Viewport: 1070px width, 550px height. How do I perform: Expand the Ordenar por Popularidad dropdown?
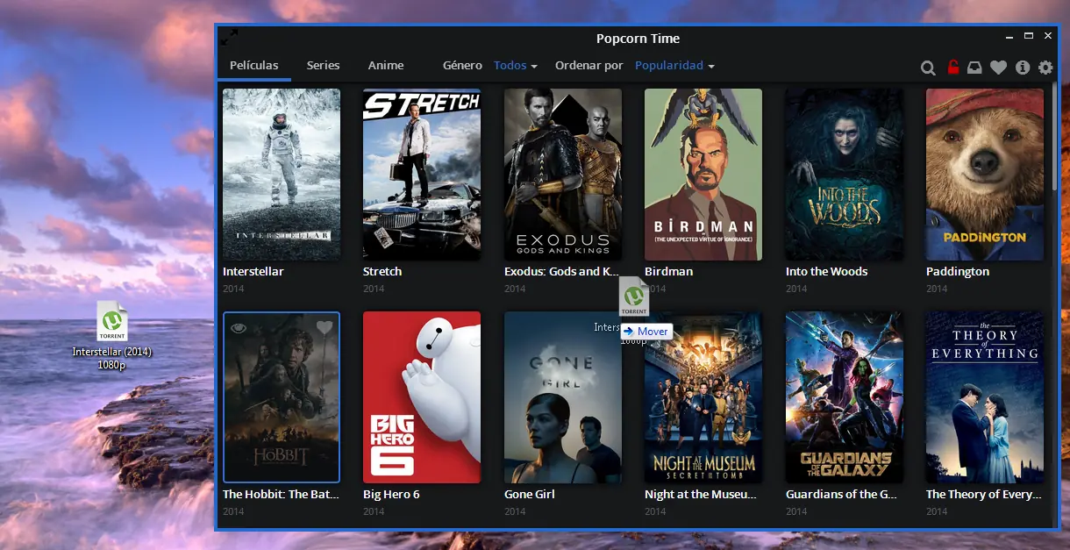pyautogui.click(x=674, y=66)
